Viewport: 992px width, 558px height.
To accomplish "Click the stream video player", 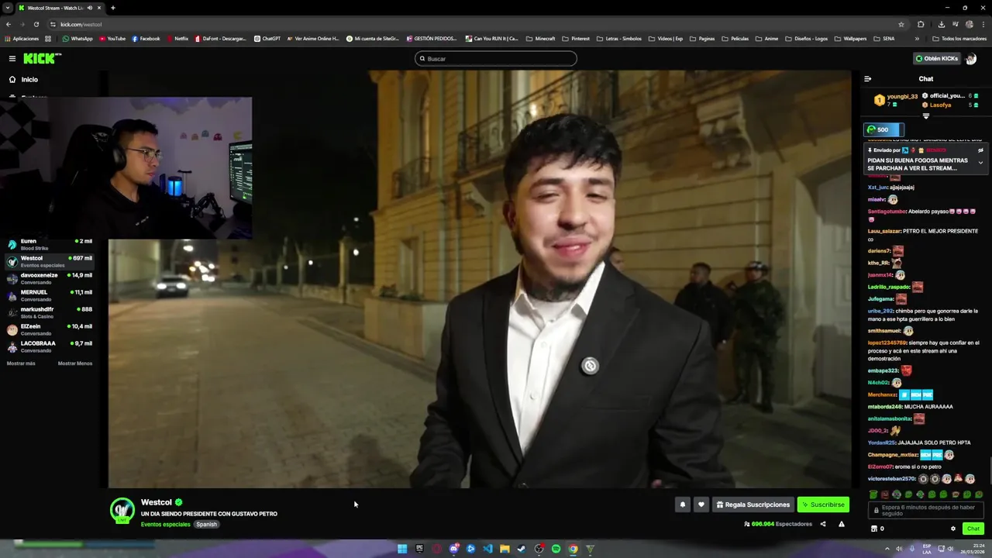I will [479, 279].
